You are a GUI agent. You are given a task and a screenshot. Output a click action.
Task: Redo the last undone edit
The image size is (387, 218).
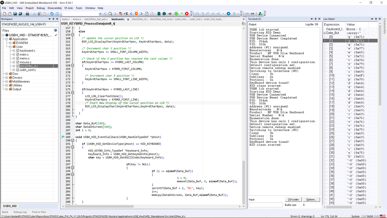(x=57, y=14)
